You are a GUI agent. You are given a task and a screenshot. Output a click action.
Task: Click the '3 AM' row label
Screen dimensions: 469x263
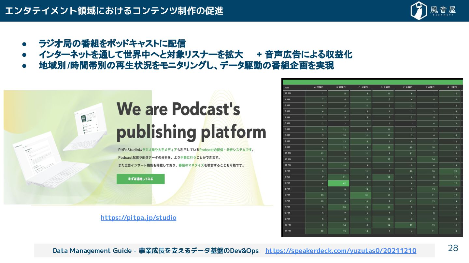(x=287, y=111)
